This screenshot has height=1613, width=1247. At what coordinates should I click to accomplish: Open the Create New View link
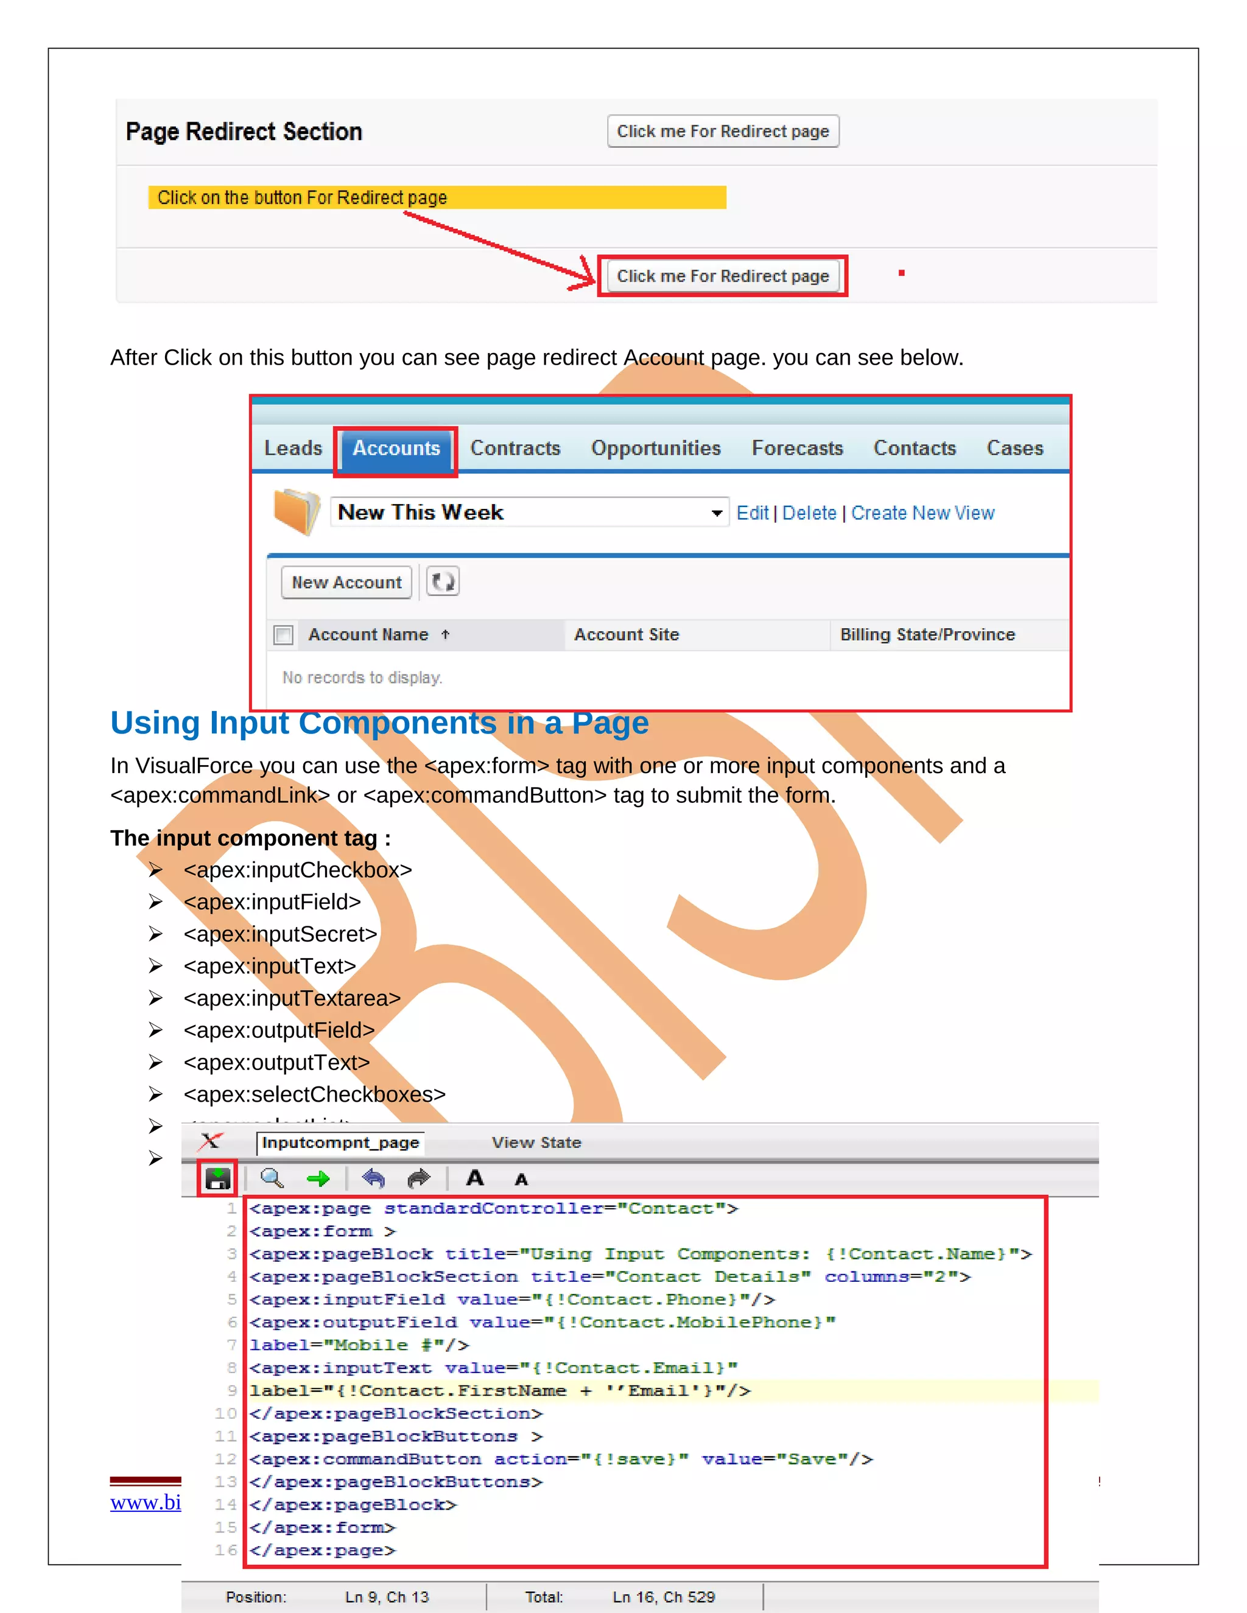922,513
